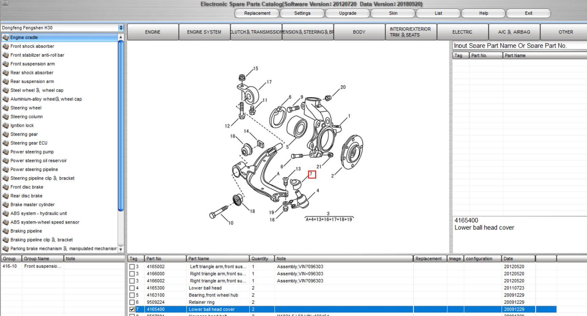Click the spare part search input field
Screen dimensions: 587x316
(519, 46)
